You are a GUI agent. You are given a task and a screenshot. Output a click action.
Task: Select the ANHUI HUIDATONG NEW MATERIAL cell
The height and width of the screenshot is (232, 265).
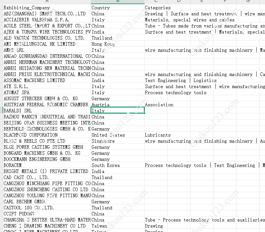[x=47, y=68]
